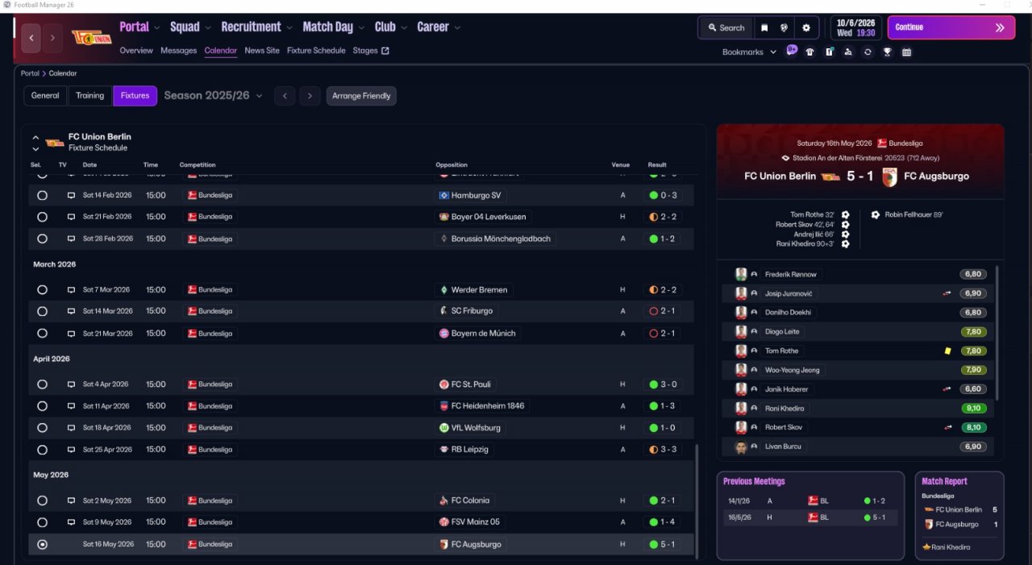Screen dimensions: 1032x565
Task: Open the Club dropdown menu
Action: pyautogui.click(x=390, y=27)
